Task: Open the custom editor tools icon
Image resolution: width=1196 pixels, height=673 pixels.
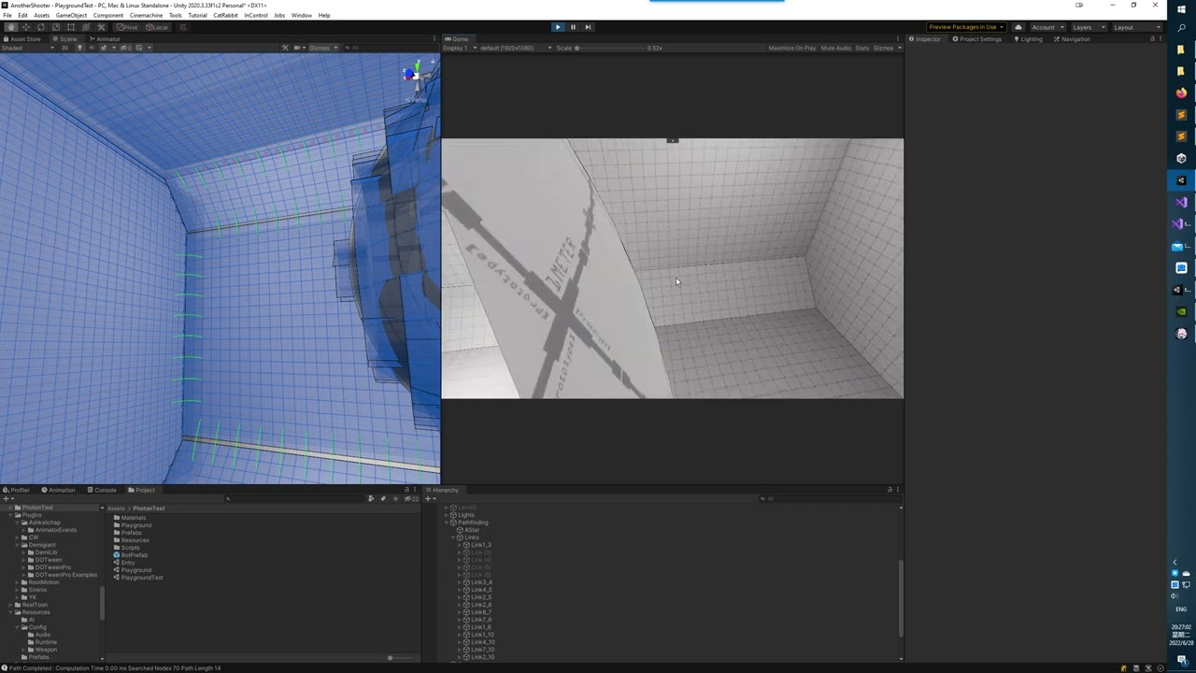Action: (101, 27)
